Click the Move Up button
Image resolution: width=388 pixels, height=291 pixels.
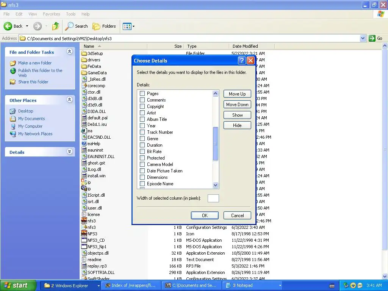click(237, 94)
